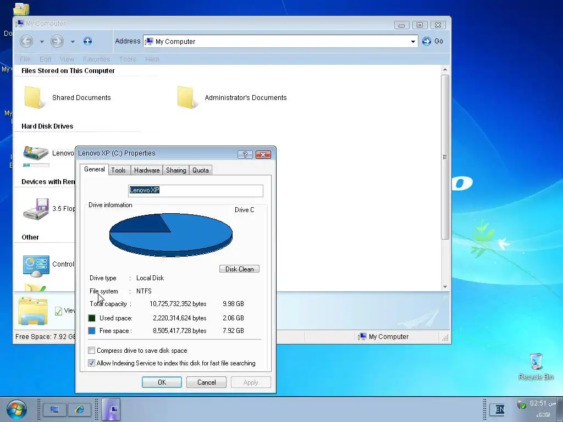This screenshot has width=563, height=422.
Task: Click Show Desktop quick launch icon
Action: click(x=54, y=409)
